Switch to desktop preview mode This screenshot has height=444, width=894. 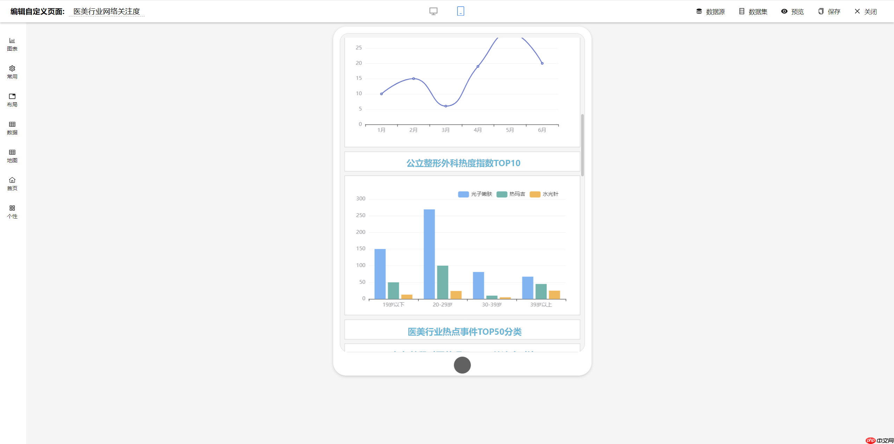coord(433,11)
